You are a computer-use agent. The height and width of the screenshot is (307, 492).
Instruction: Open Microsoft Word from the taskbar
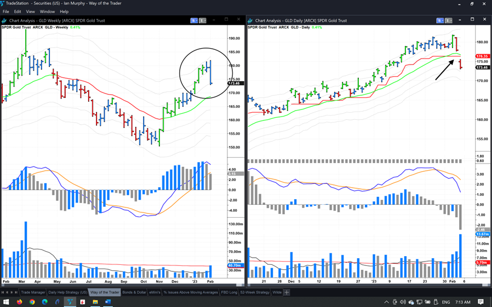point(108,302)
